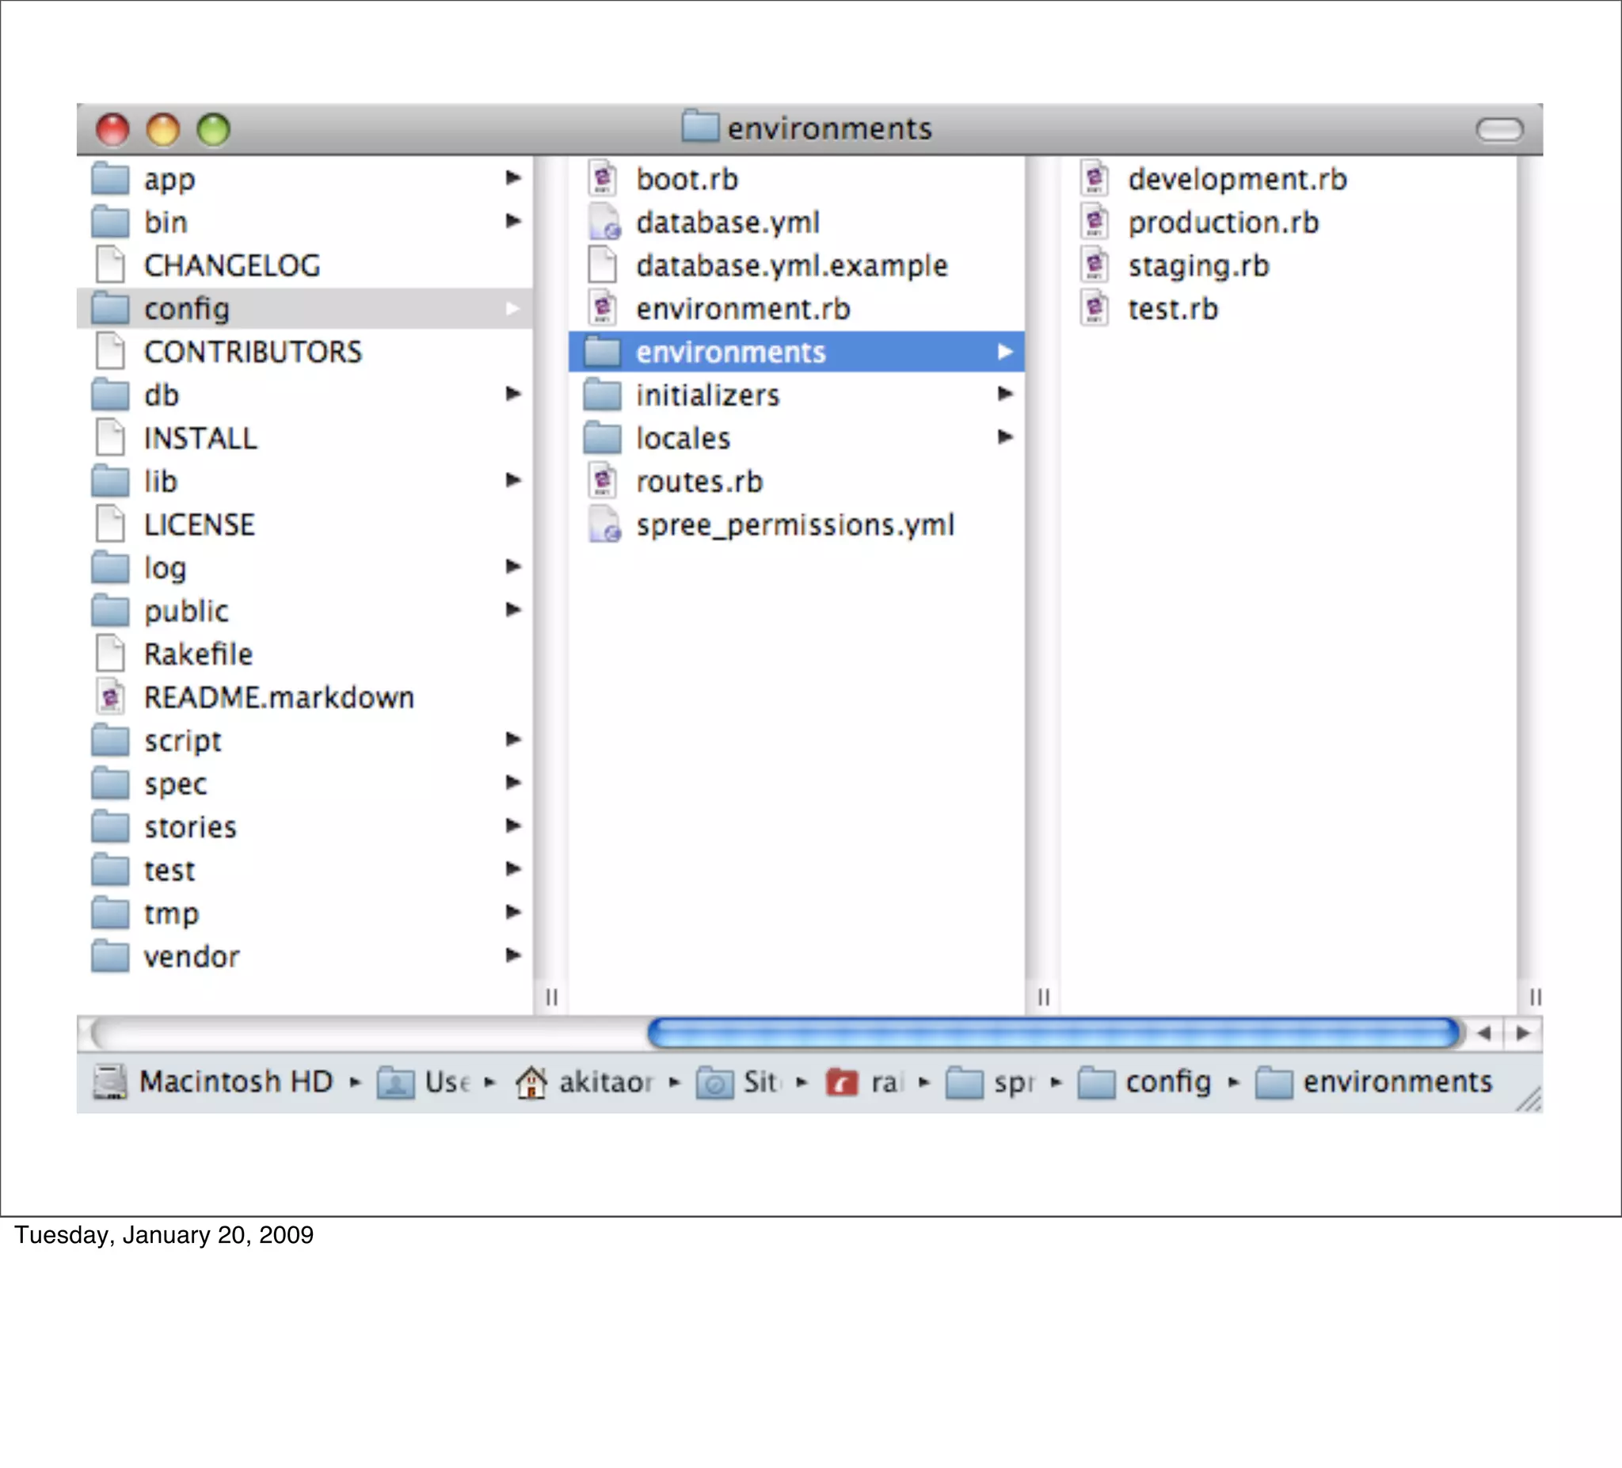Click the staging.rb file icon
Image resolution: width=1622 pixels, height=1468 pixels.
[1095, 265]
